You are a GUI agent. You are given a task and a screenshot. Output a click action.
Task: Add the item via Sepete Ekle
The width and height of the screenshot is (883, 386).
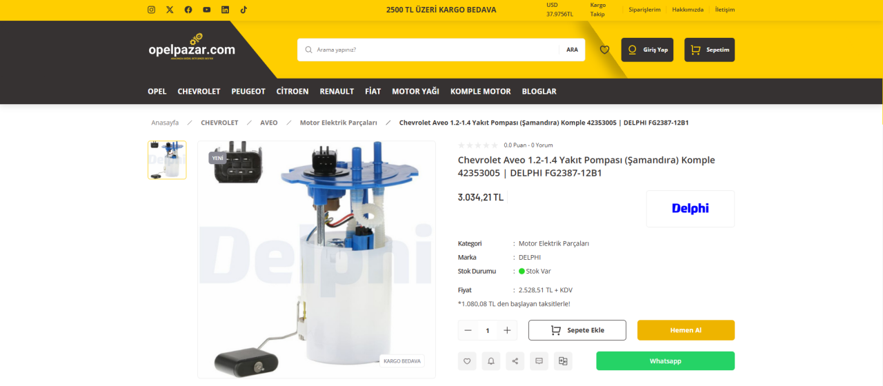577,330
